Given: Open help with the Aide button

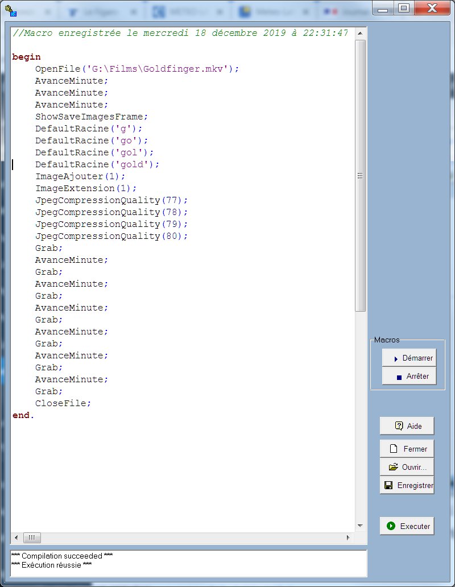Looking at the screenshot, I should [x=407, y=426].
